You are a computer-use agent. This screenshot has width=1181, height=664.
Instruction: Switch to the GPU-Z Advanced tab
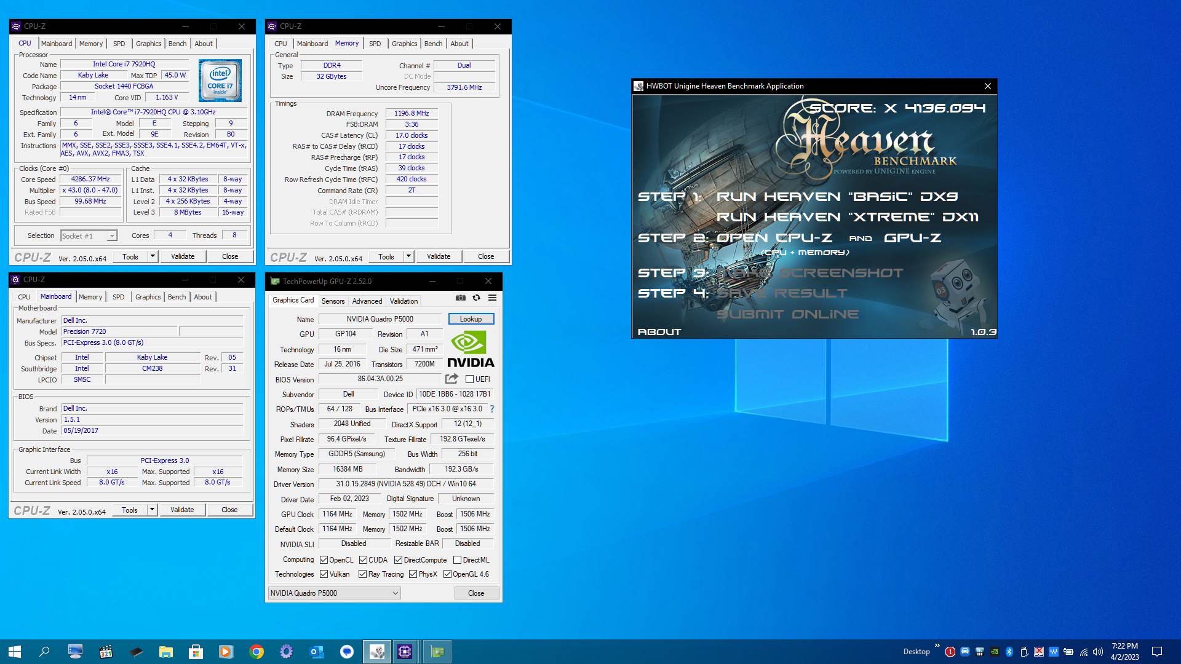coord(367,301)
